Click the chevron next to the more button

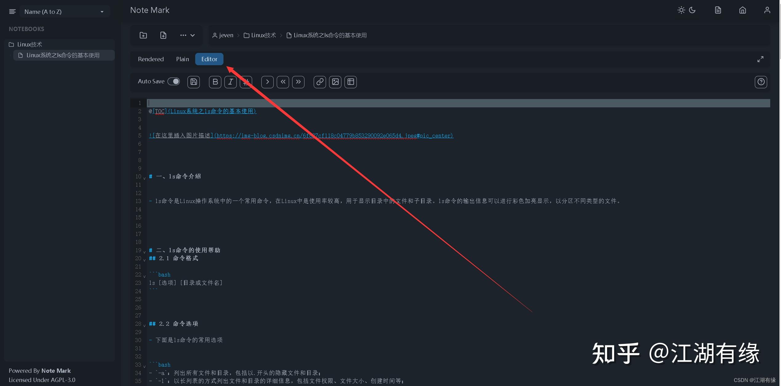(192, 35)
